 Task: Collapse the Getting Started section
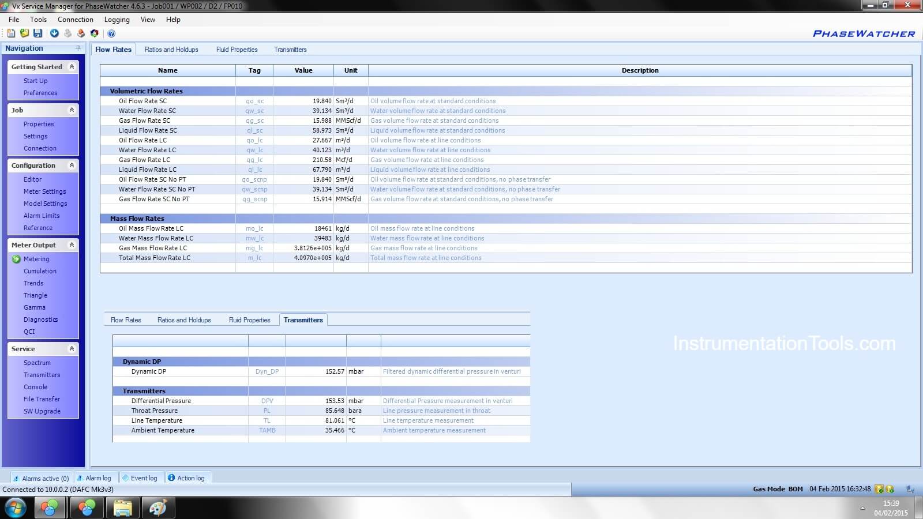point(72,67)
